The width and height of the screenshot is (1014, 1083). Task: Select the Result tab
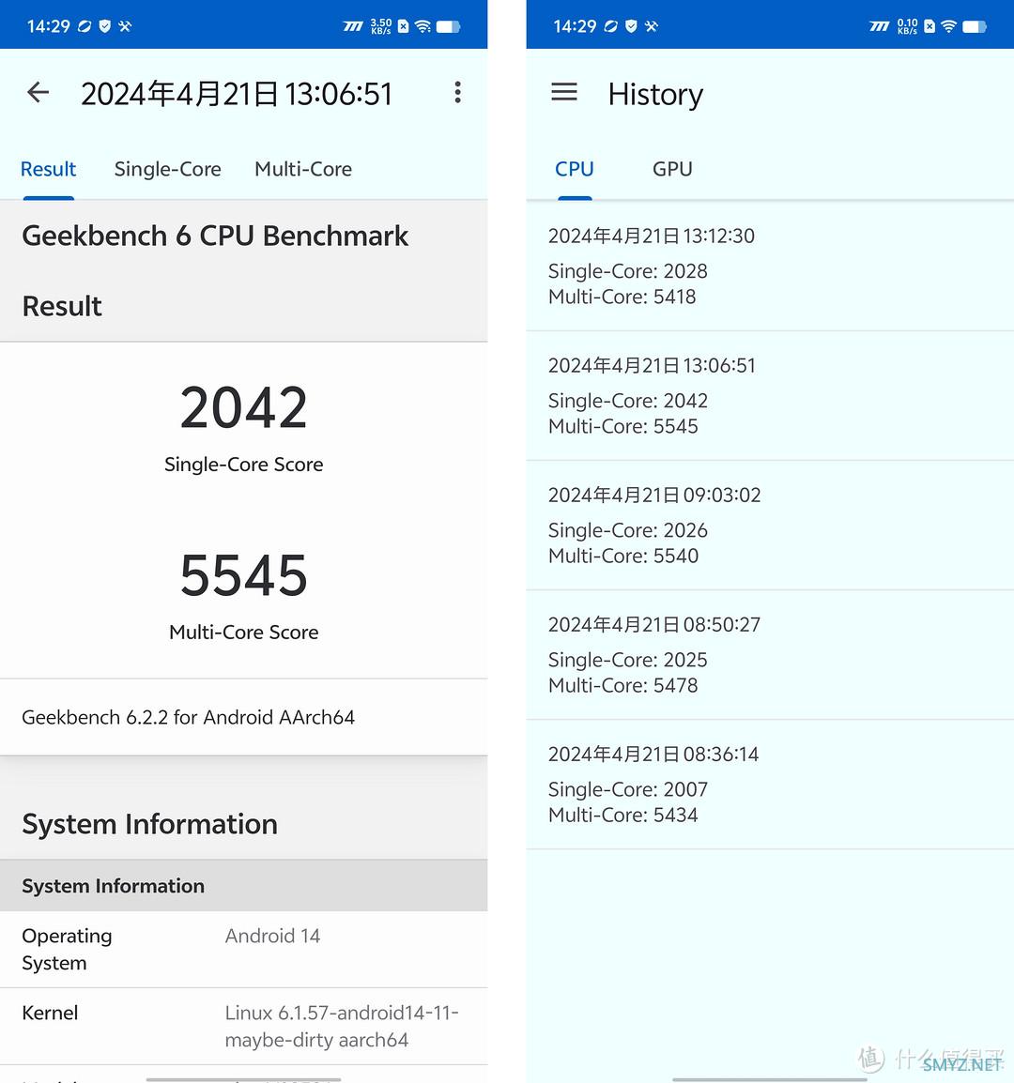click(49, 169)
